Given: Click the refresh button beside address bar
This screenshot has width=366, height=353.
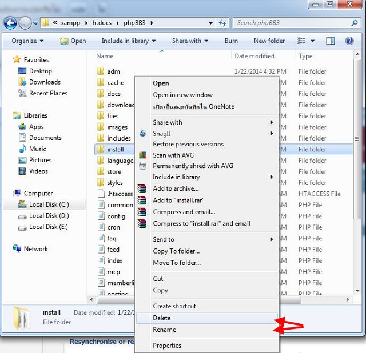Looking at the screenshot, I should tap(222, 23).
